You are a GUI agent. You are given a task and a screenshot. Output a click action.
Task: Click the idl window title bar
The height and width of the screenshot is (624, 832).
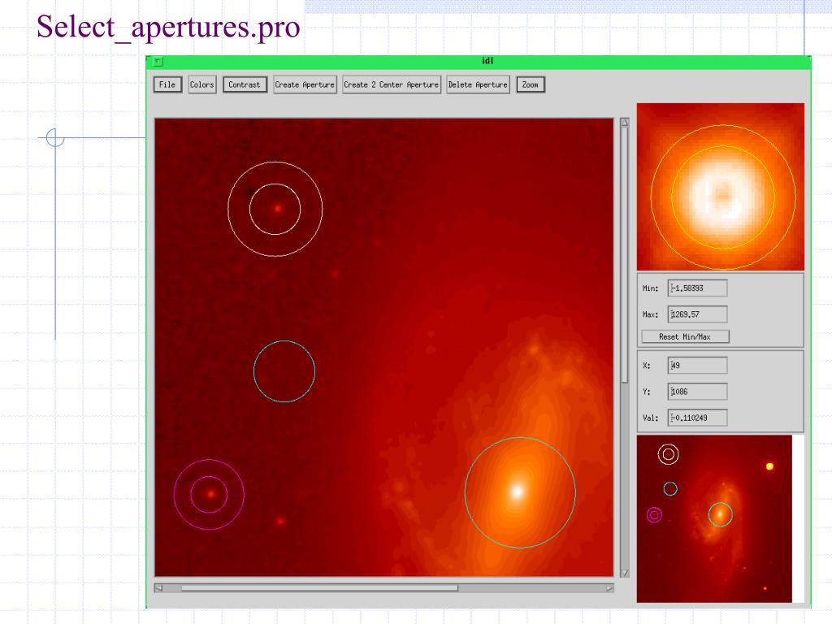(487, 62)
